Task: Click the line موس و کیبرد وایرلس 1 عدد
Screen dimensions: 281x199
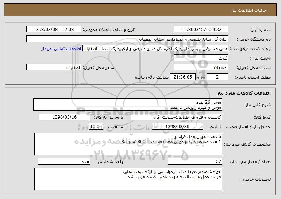Action: click(x=196, y=108)
